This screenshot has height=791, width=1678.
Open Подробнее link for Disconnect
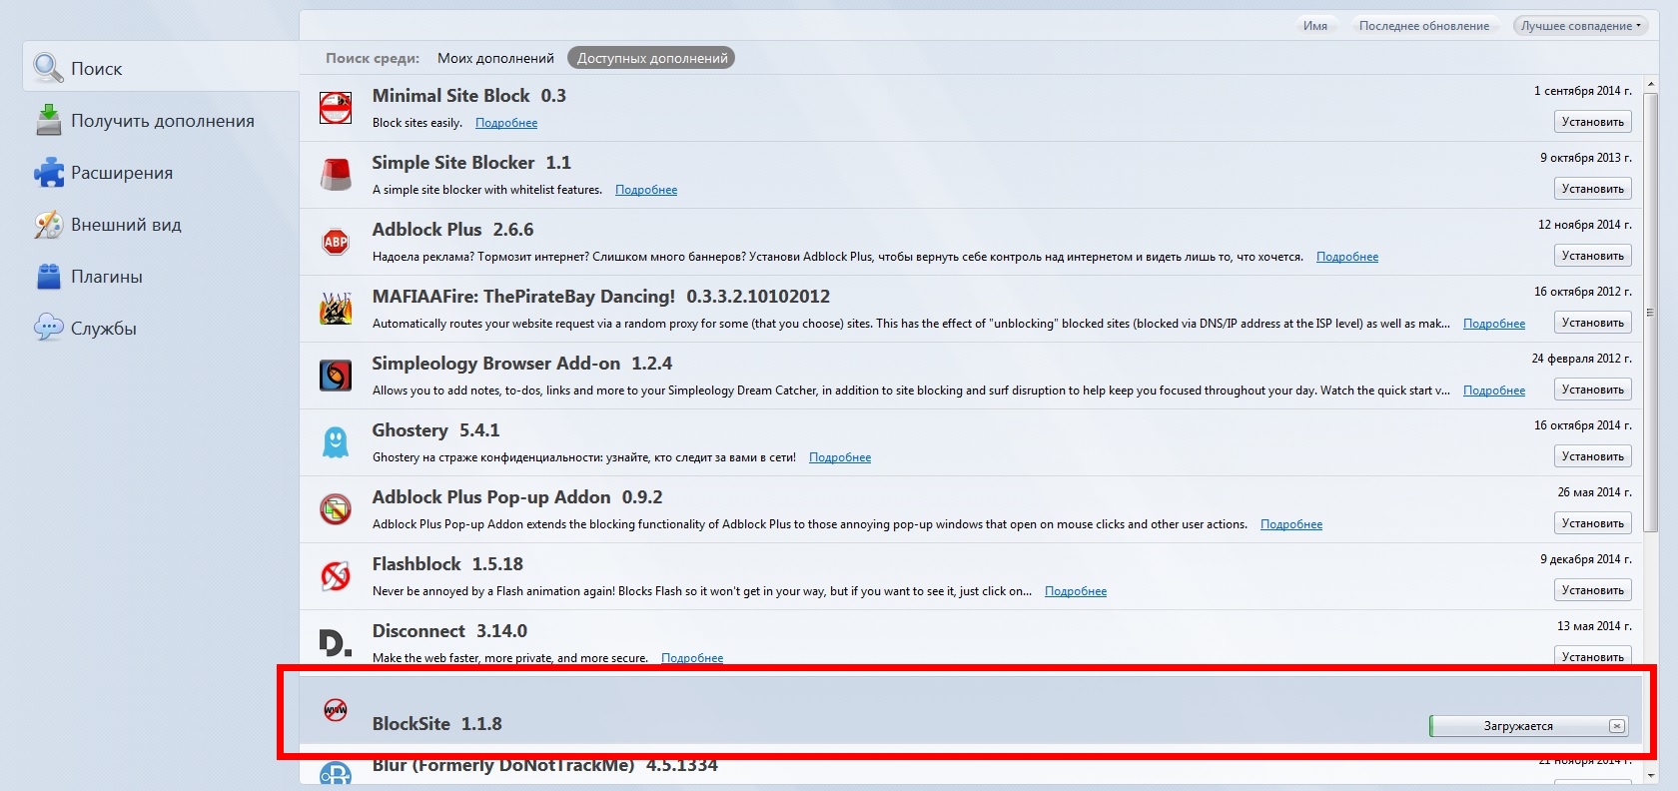(x=692, y=657)
